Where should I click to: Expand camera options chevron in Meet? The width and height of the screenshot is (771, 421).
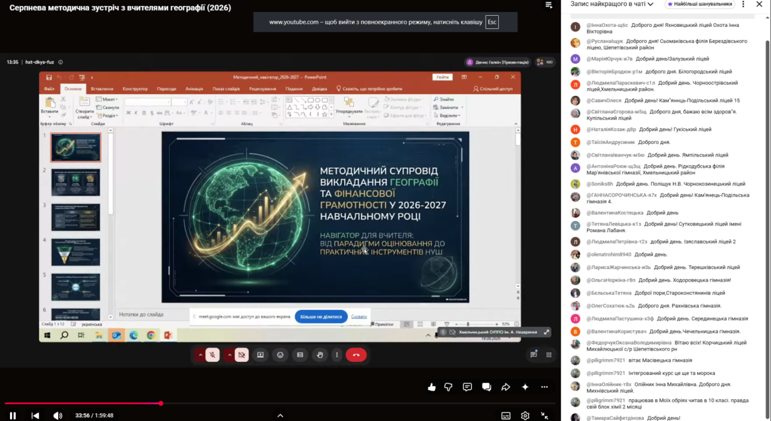[229, 355]
